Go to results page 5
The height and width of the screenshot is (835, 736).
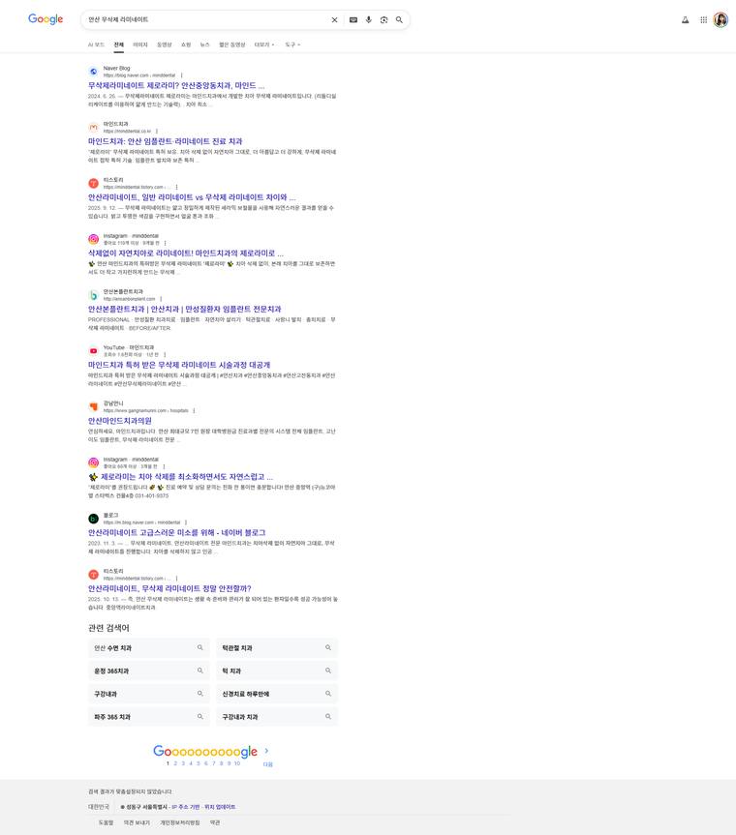coord(199,763)
